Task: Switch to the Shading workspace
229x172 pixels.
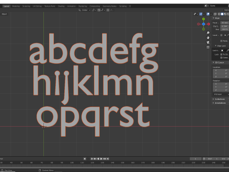Action: point(61,6)
